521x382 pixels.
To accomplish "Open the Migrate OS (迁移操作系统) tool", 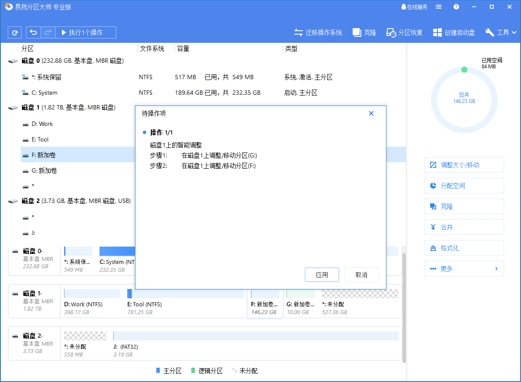I will 318,32.
